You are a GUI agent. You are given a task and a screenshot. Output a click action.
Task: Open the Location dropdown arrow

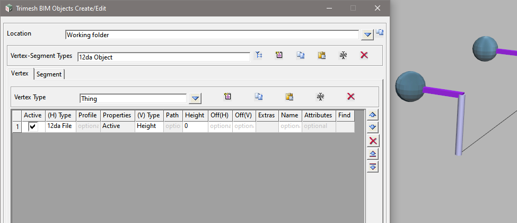click(368, 35)
